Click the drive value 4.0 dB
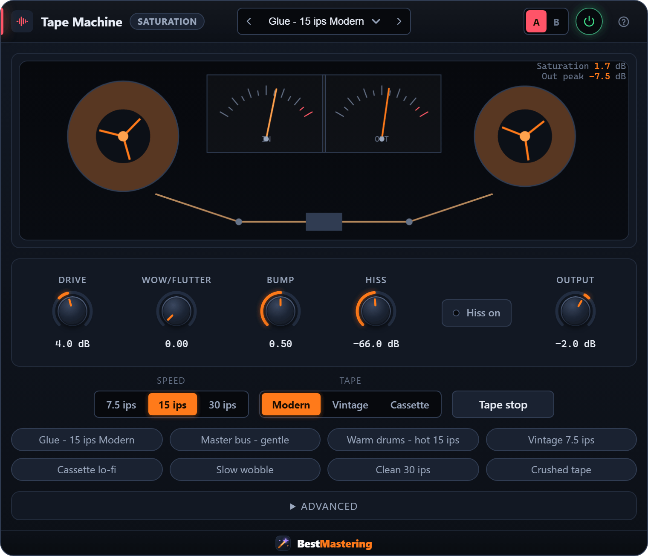The image size is (648, 556). pyautogui.click(x=72, y=344)
